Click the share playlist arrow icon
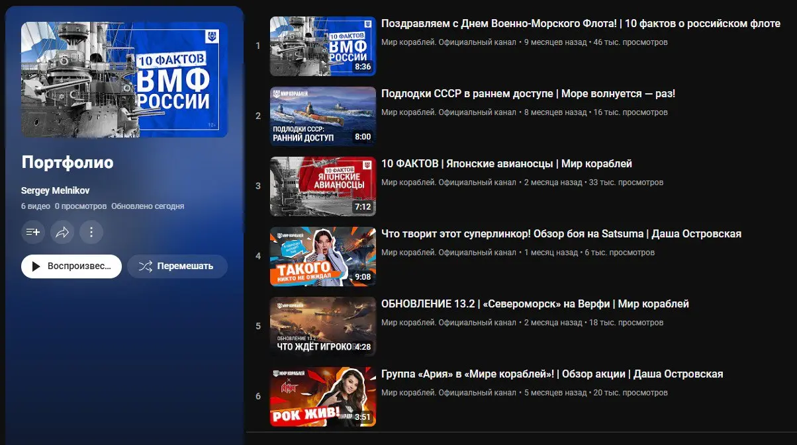Image resolution: width=797 pixels, height=445 pixels. pyautogui.click(x=62, y=232)
